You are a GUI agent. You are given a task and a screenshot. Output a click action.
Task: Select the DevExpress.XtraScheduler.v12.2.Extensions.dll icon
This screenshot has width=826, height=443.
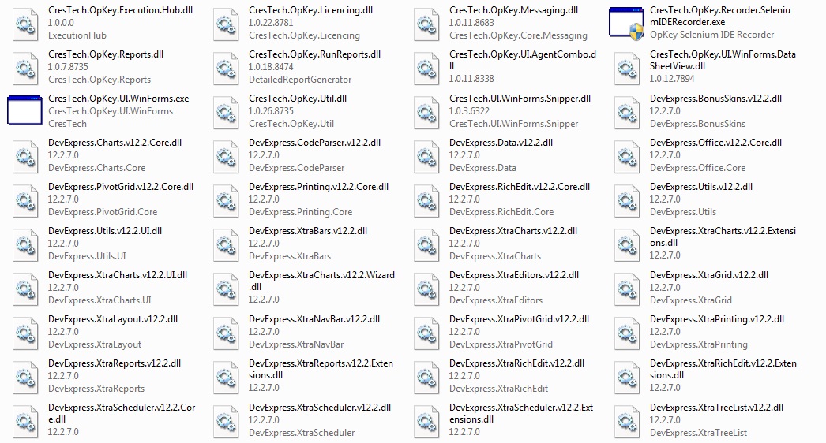pyautogui.click(x=426, y=422)
